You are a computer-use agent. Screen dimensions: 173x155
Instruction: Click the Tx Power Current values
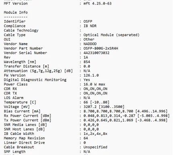126,120
